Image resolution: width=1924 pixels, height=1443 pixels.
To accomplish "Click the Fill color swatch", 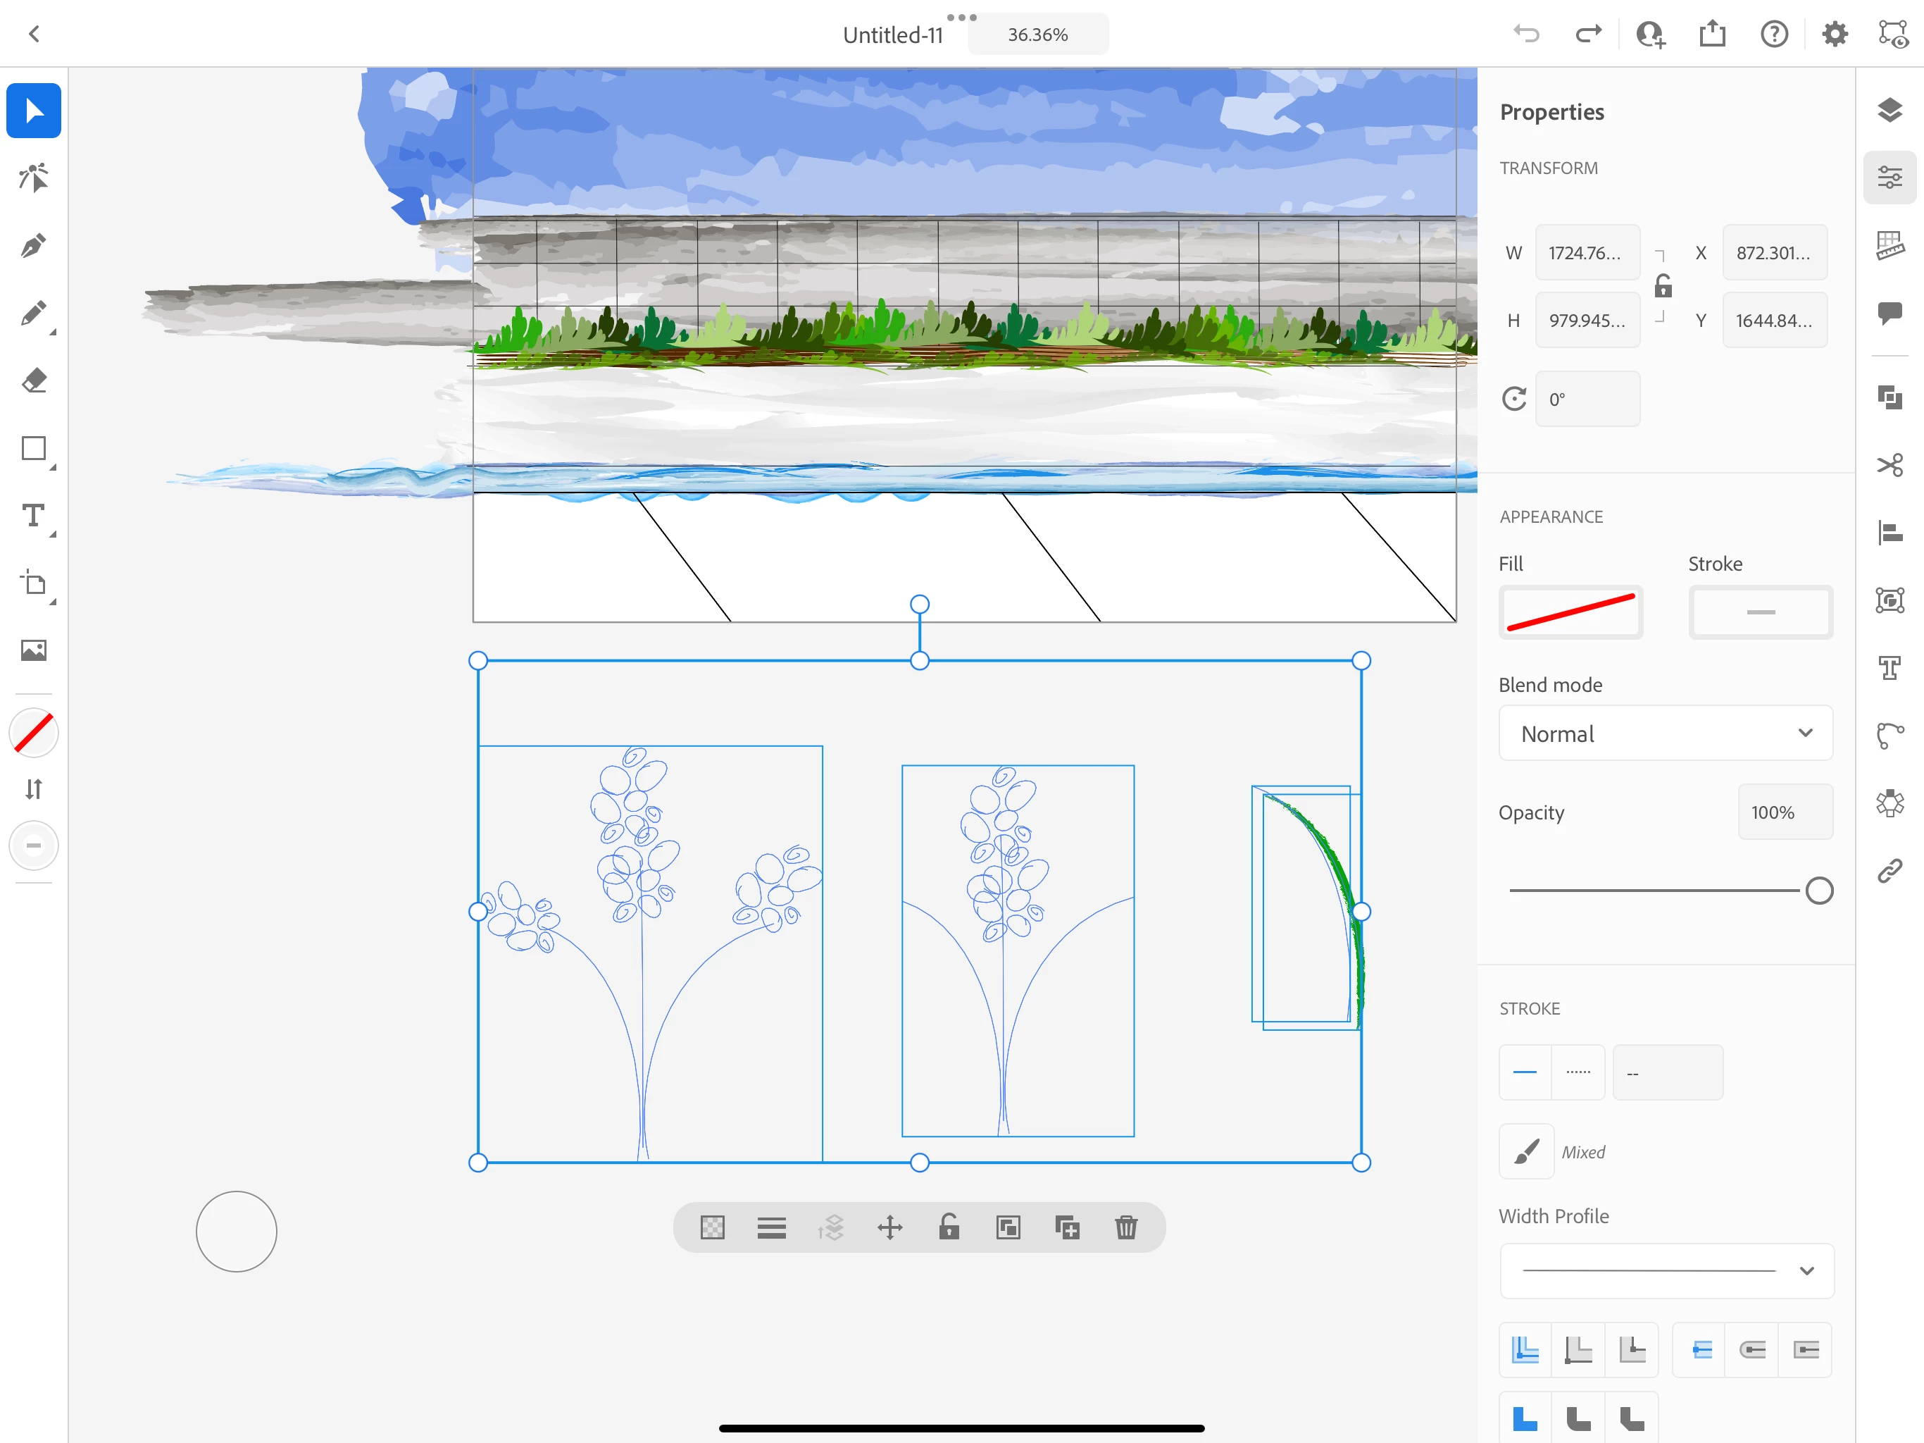I will click(x=1570, y=612).
